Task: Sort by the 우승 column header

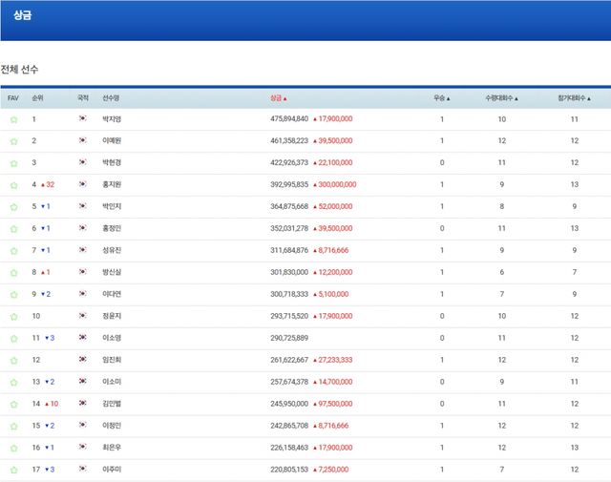Action: point(441,98)
